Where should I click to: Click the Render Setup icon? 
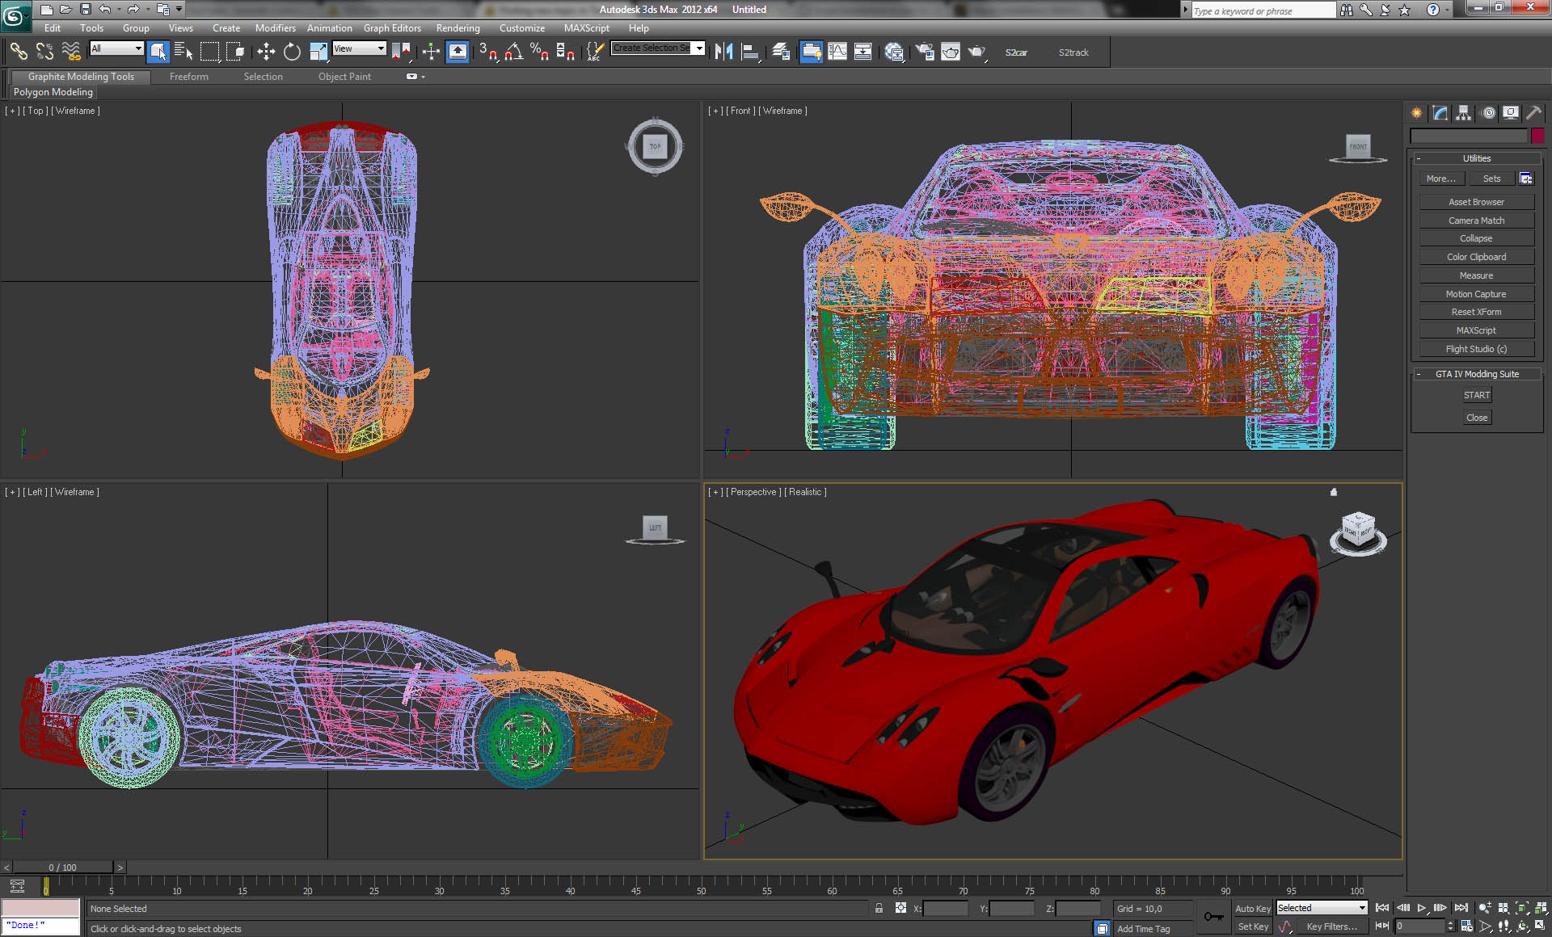pos(926,51)
